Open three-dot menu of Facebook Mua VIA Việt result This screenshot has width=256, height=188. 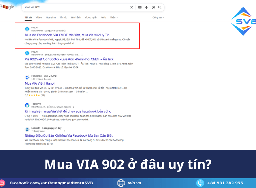tap(60, 79)
